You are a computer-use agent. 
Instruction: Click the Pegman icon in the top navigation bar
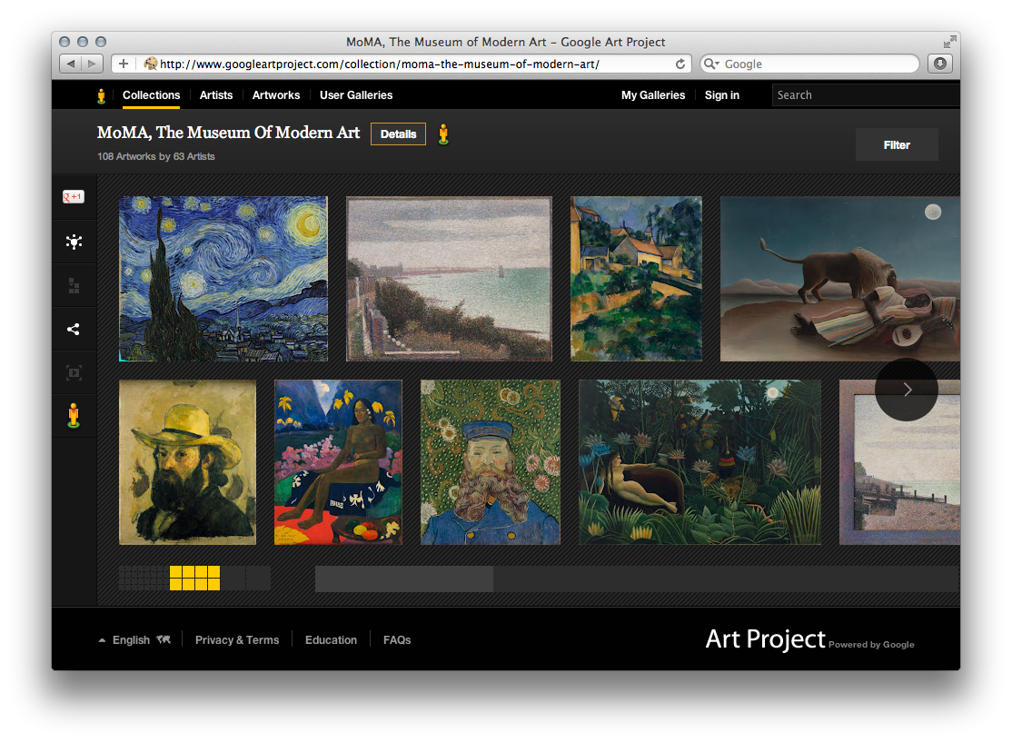click(101, 95)
